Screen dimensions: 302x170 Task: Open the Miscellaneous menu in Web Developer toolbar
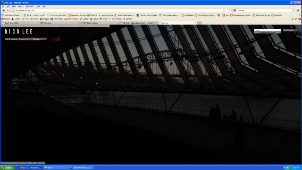[71, 19]
